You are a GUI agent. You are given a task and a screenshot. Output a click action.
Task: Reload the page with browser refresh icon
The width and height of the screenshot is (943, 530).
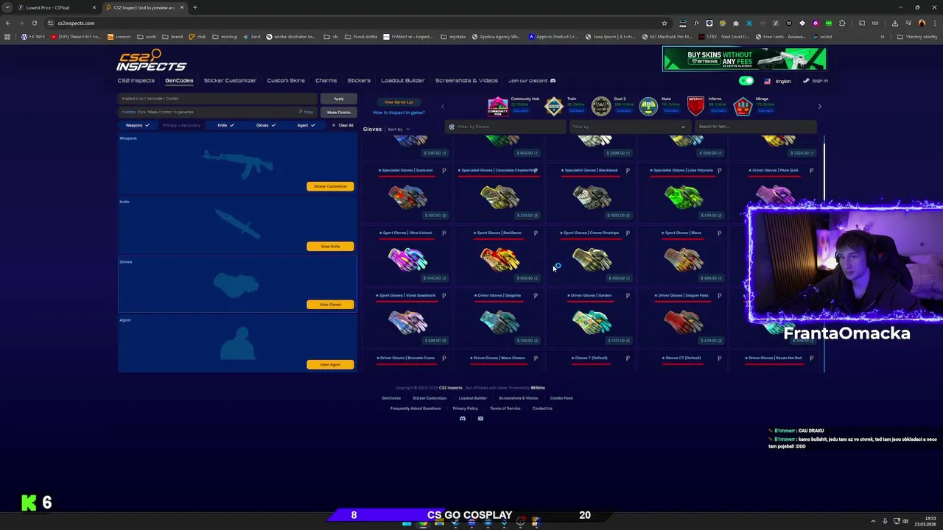pyautogui.click(x=34, y=23)
